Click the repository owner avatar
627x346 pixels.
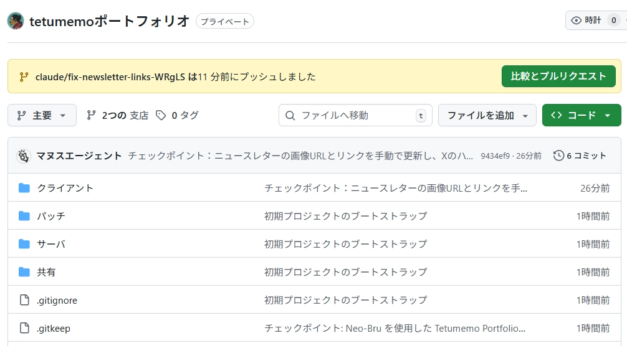(x=16, y=21)
